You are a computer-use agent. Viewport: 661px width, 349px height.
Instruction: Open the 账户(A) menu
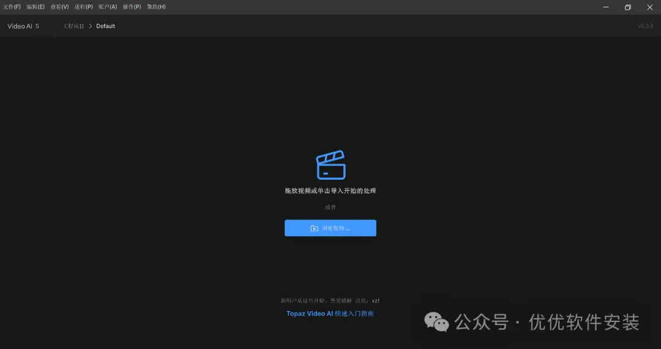(x=108, y=7)
